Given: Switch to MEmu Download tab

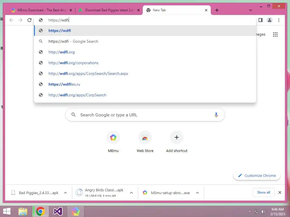Looking at the screenshot, I should tap(41, 10).
